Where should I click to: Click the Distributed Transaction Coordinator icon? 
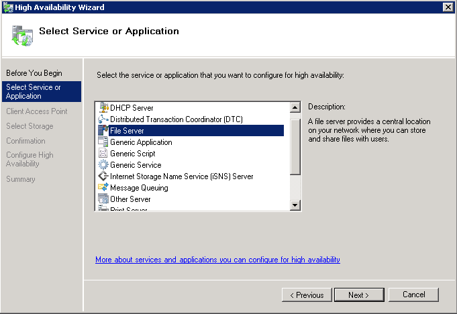tap(103, 119)
